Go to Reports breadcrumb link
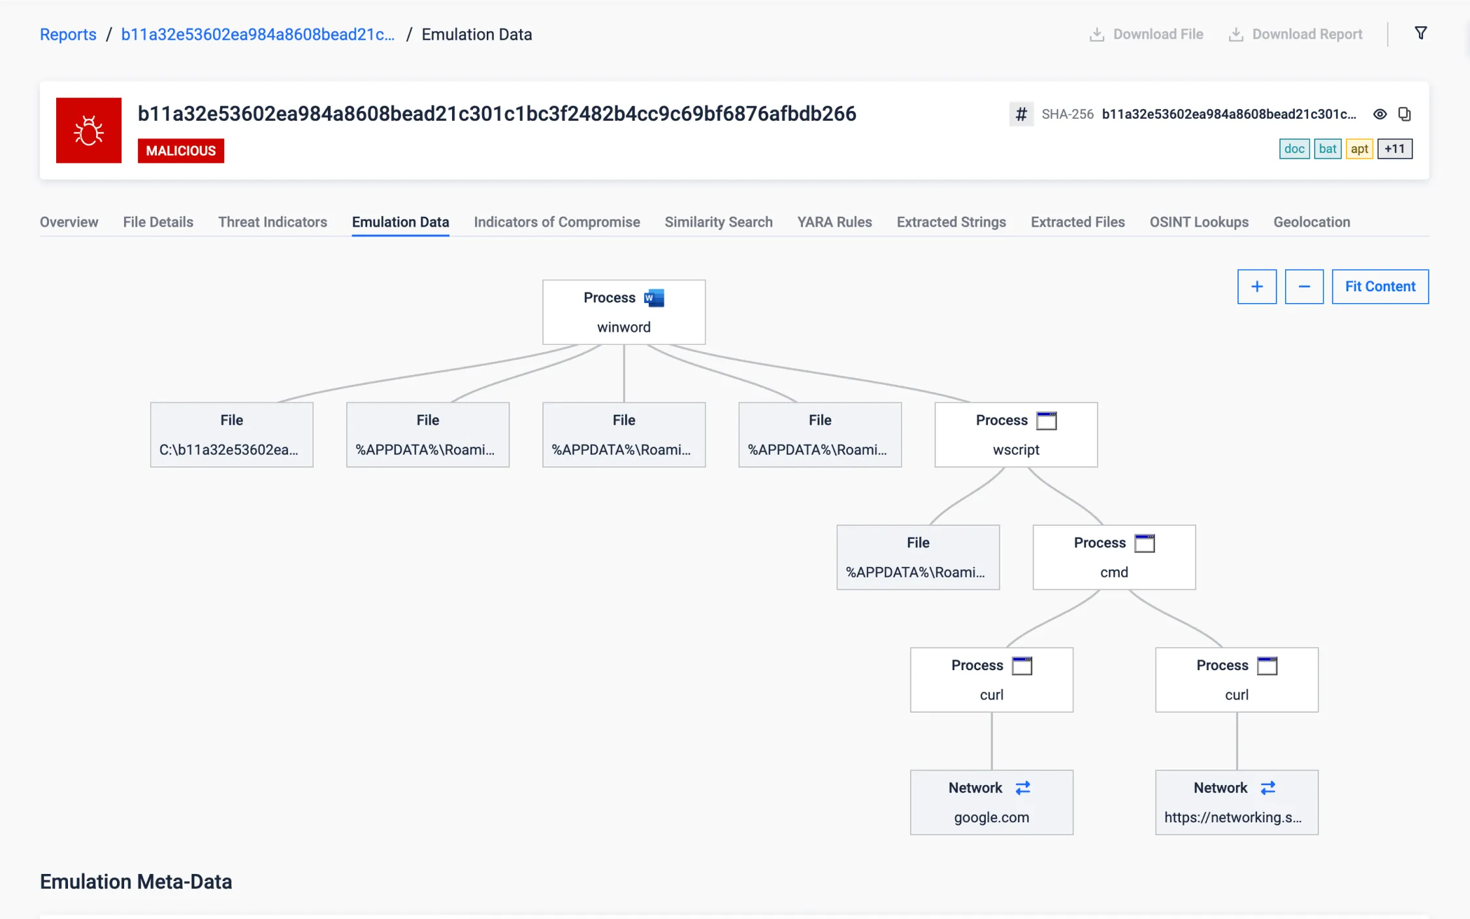 (x=68, y=35)
